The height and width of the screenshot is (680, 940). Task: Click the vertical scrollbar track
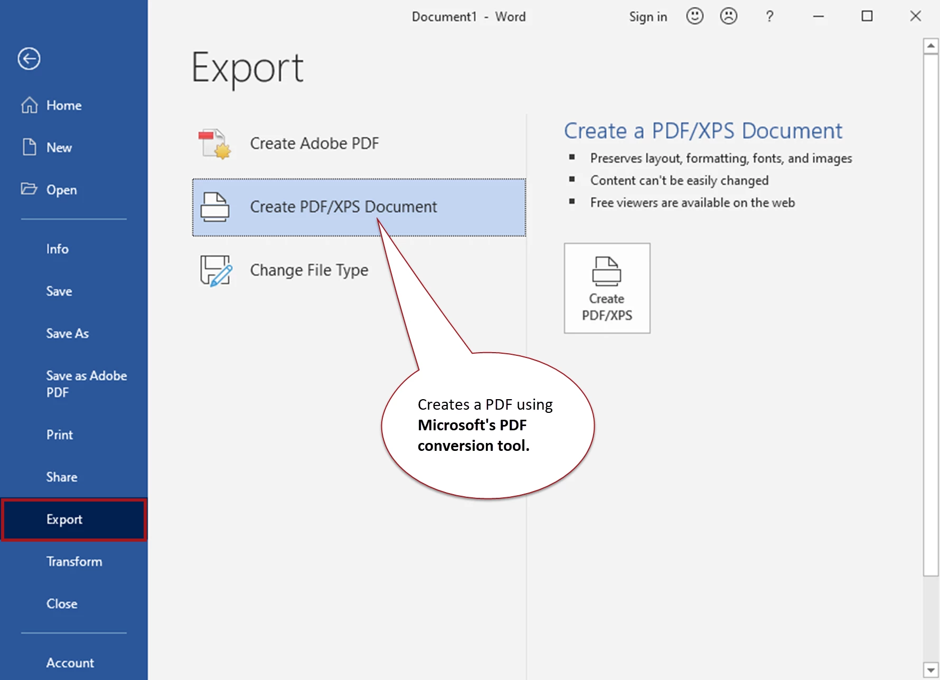pos(931,619)
